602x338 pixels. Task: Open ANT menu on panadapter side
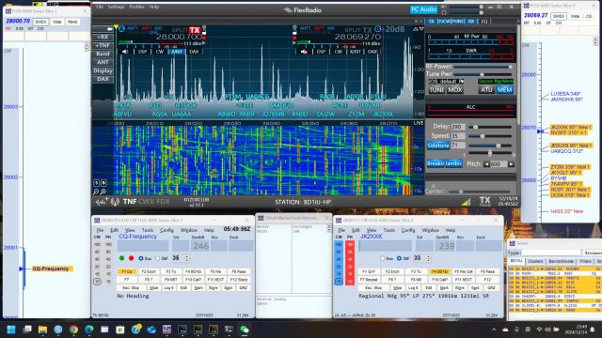(103, 63)
